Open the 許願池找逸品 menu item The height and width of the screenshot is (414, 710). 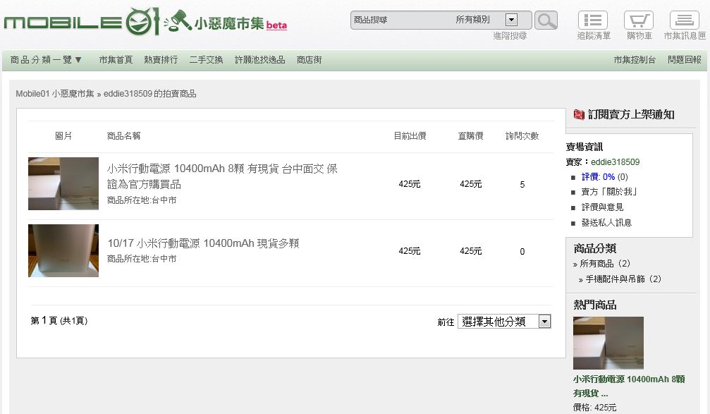click(x=260, y=60)
